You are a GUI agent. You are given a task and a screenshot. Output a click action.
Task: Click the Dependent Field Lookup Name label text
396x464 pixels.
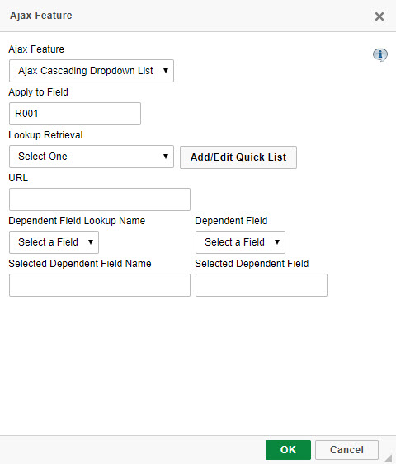[77, 221]
